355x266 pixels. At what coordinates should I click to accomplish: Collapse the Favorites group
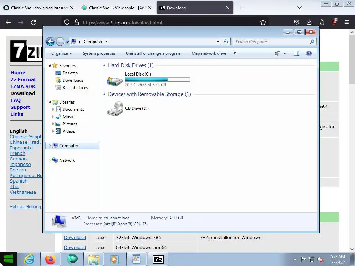pos(50,65)
